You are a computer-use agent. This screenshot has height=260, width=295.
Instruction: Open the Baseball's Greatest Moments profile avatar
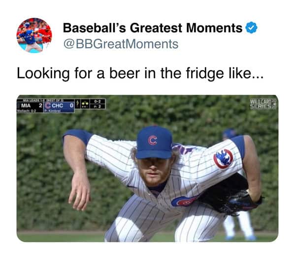pos(34,35)
